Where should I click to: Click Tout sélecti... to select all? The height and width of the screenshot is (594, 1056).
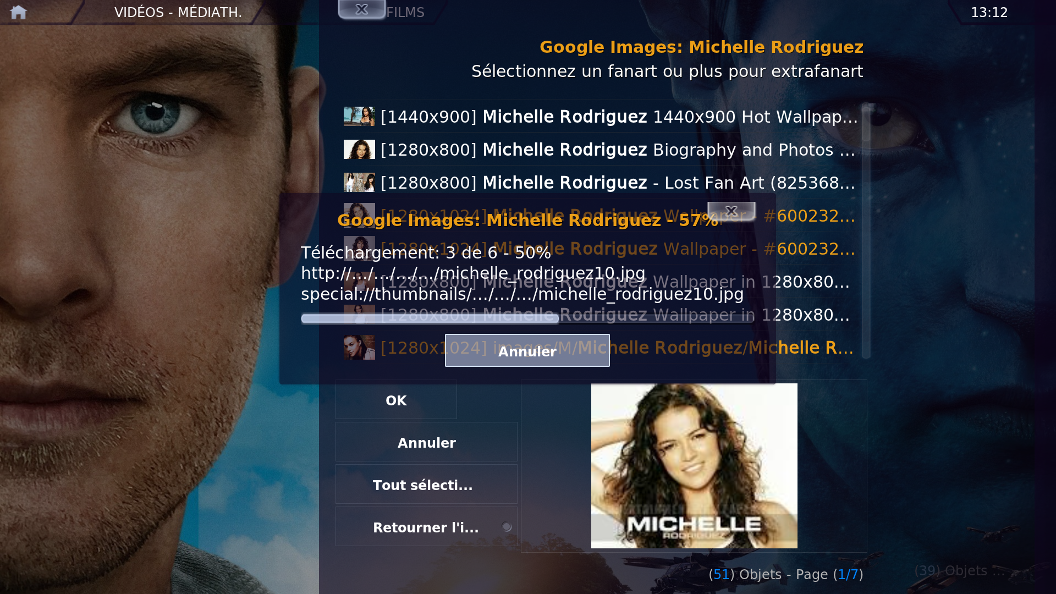(426, 485)
